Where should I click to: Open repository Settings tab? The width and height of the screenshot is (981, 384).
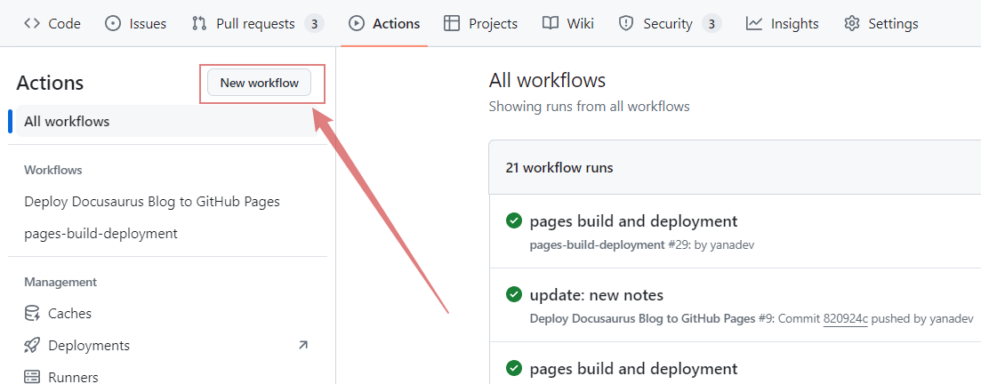click(880, 24)
